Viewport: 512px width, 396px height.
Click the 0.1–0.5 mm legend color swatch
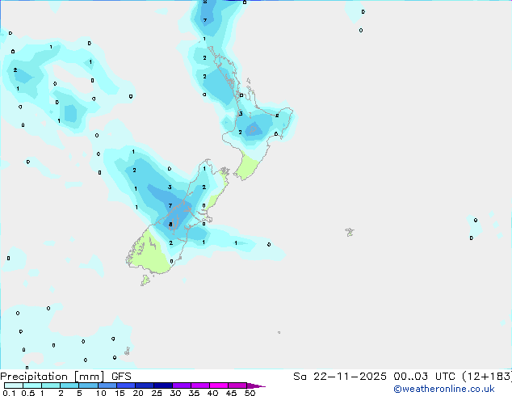tap(14, 385)
